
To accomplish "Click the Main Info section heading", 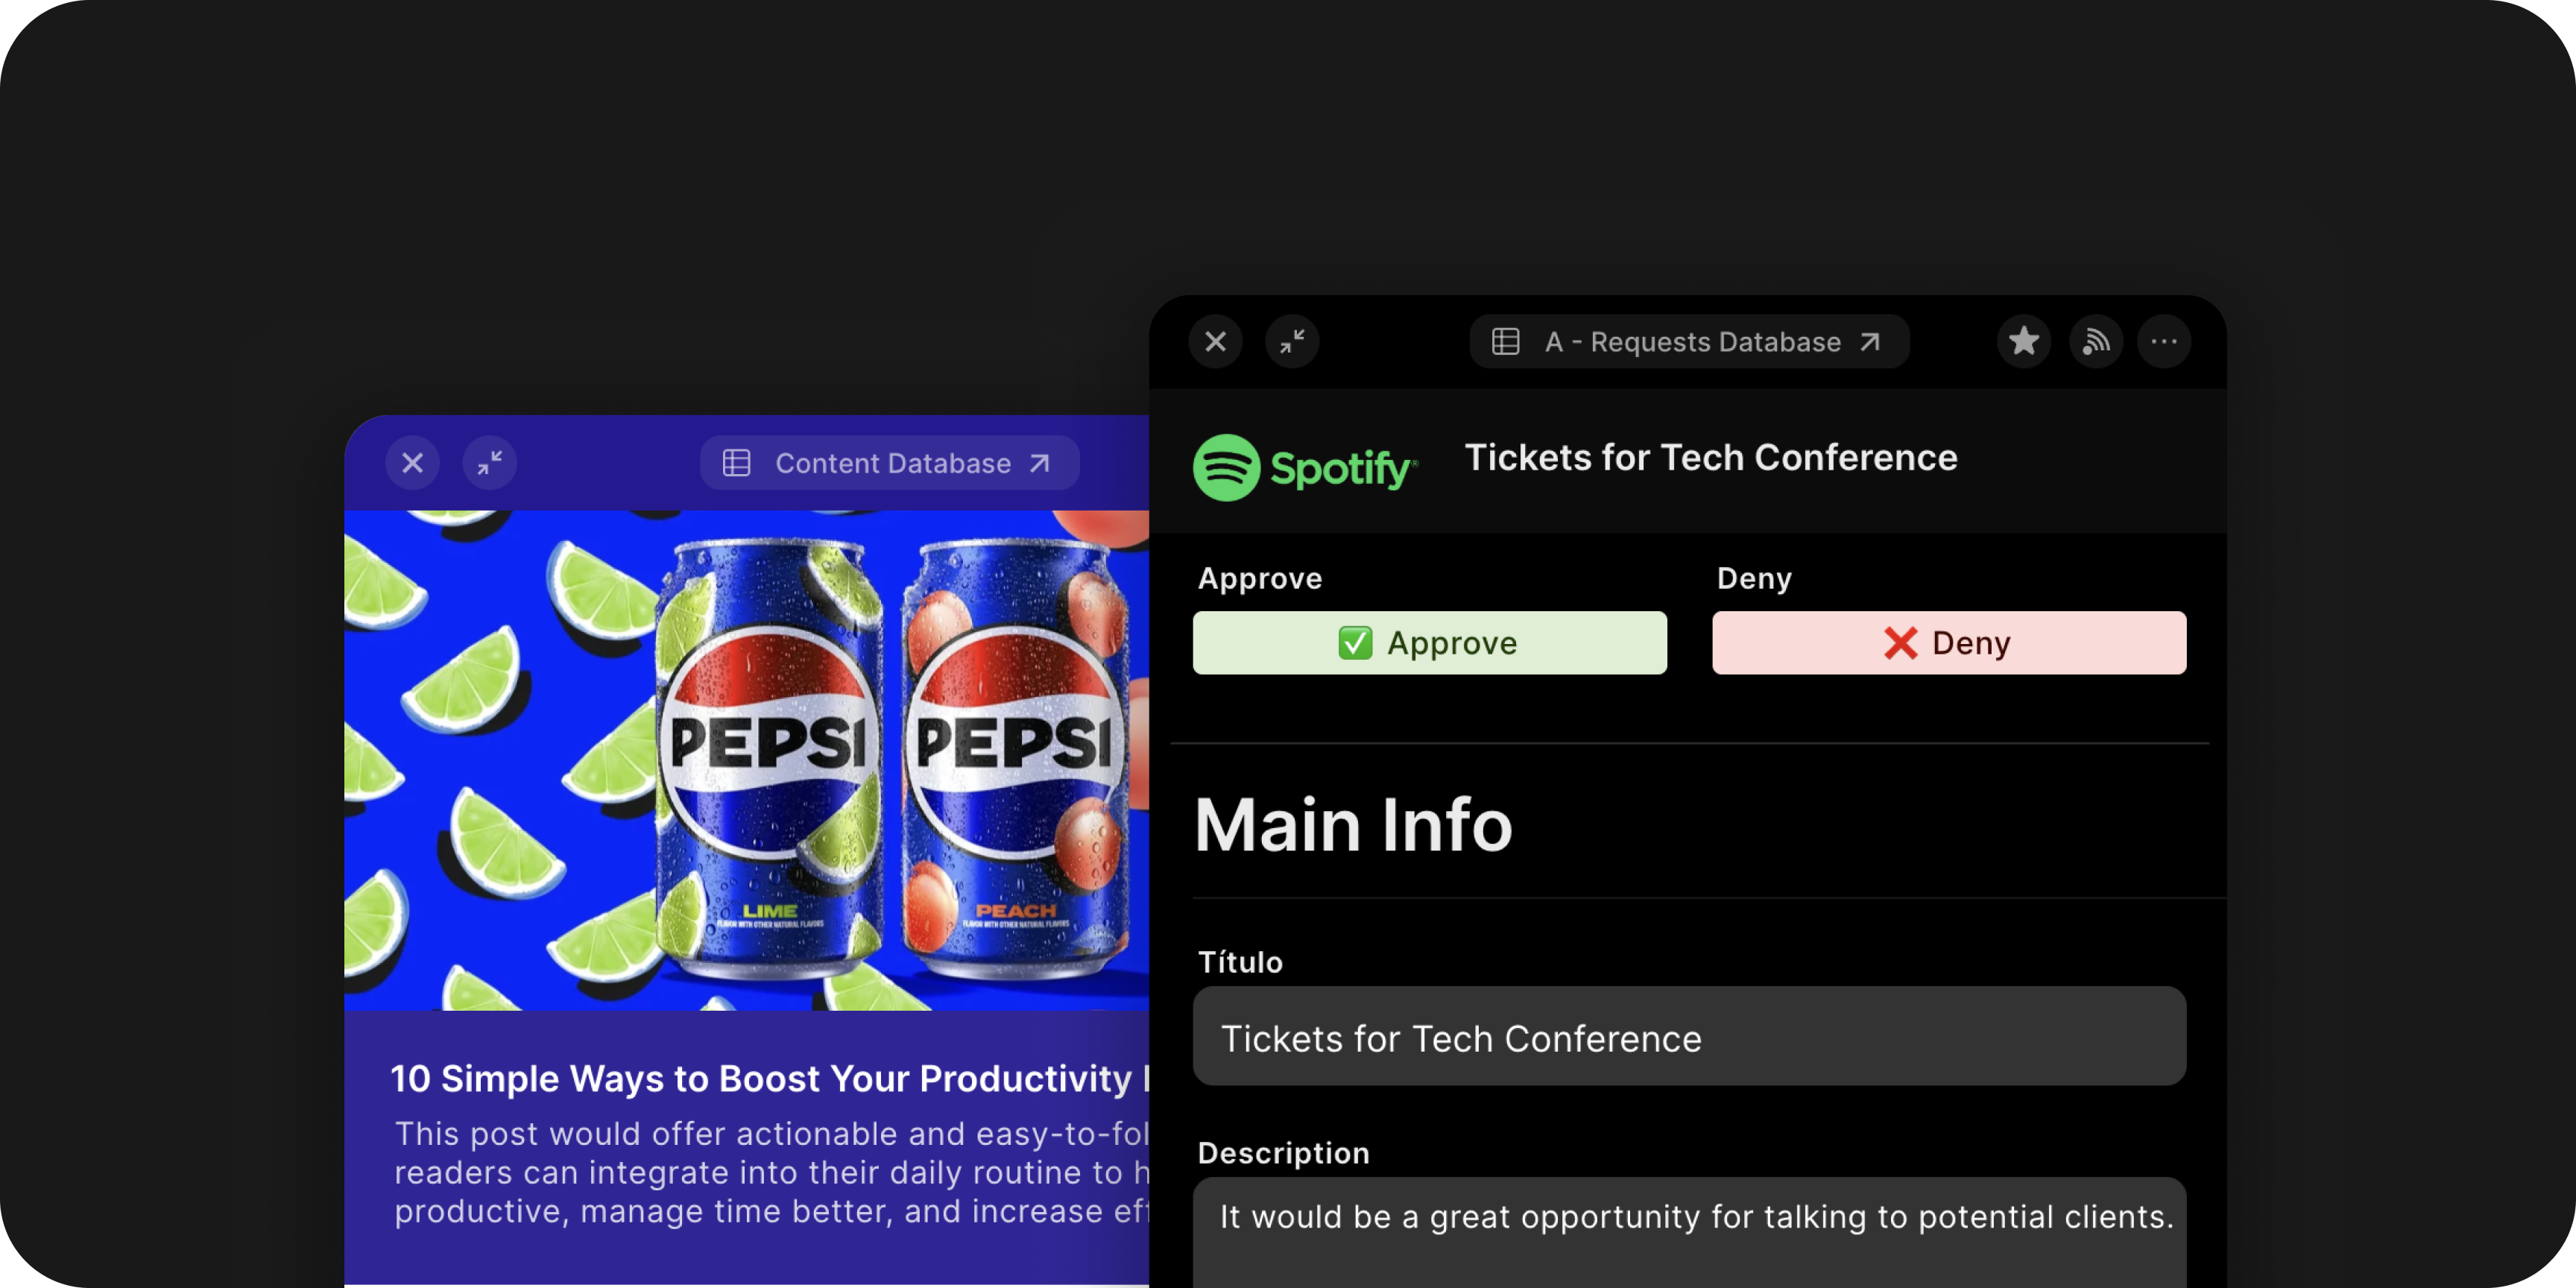I will tap(1353, 826).
